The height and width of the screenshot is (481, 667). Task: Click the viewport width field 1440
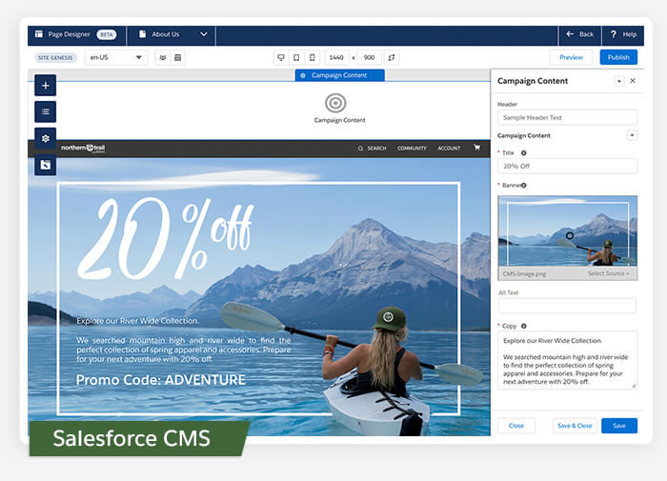point(336,57)
